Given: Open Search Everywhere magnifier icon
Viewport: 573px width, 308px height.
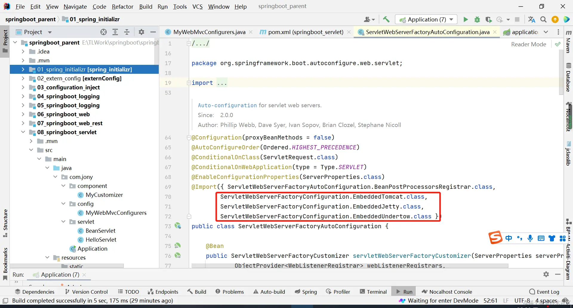Looking at the screenshot, I should 543,19.
